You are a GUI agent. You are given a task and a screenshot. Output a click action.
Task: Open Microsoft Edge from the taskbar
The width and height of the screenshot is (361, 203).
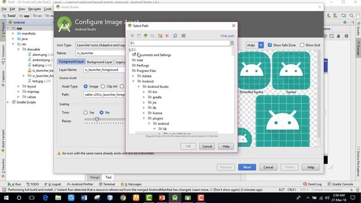click(x=45, y=198)
